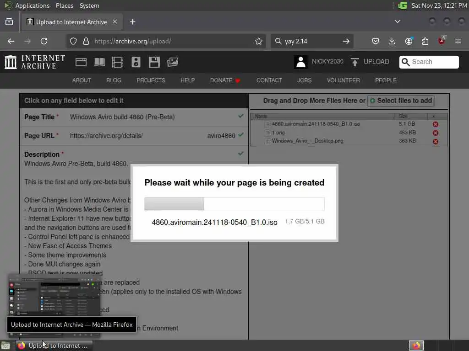Open Audio speaker icon
469x351 pixels.
coord(136,62)
